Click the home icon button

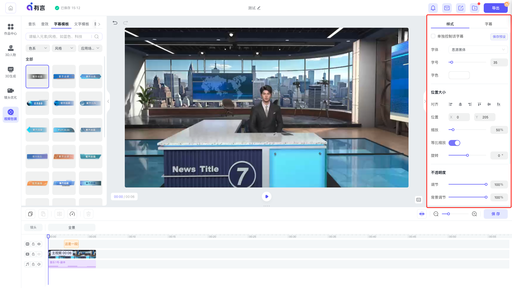pos(11,8)
